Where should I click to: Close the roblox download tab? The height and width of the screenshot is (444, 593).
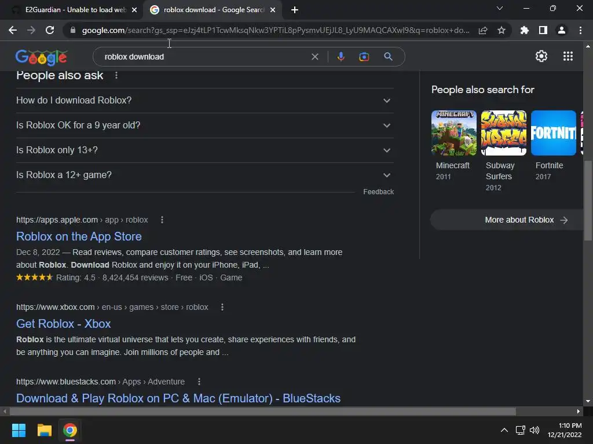[273, 10]
